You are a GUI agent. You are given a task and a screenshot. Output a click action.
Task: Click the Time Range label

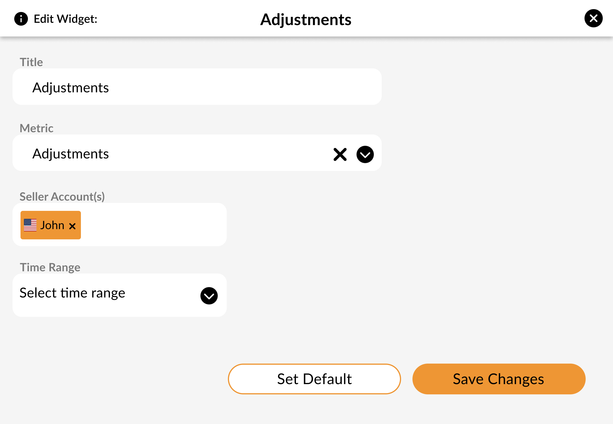point(50,267)
